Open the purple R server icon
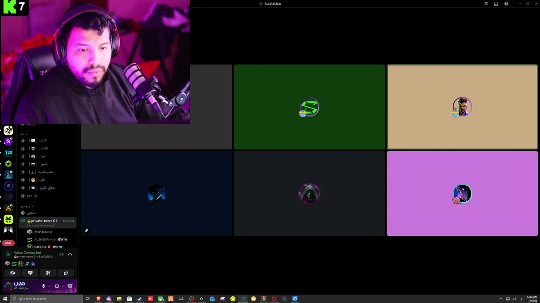This screenshot has height=303, width=540. [x=8, y=141]
